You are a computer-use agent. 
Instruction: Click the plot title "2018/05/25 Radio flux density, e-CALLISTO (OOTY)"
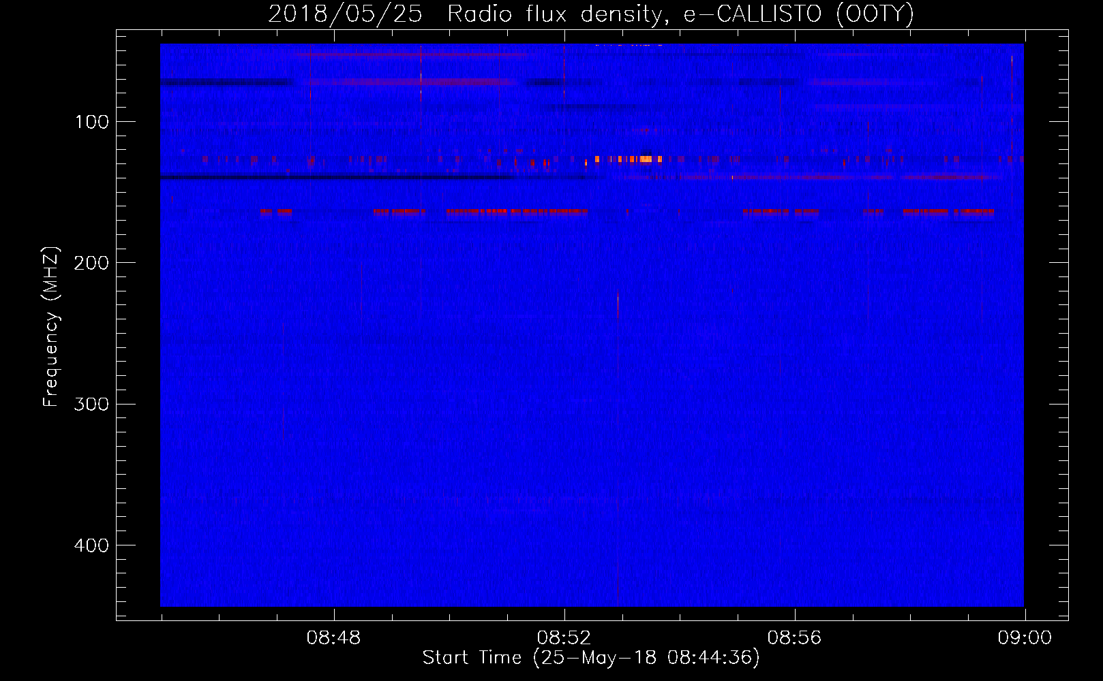pos(591,14)
